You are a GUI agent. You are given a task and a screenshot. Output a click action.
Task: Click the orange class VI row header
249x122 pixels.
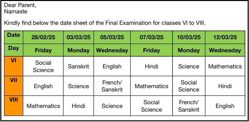pos(14,66)
